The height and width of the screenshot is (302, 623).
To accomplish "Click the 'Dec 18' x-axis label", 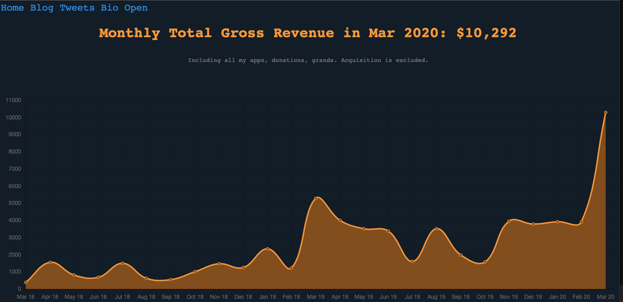I will 243,296.
